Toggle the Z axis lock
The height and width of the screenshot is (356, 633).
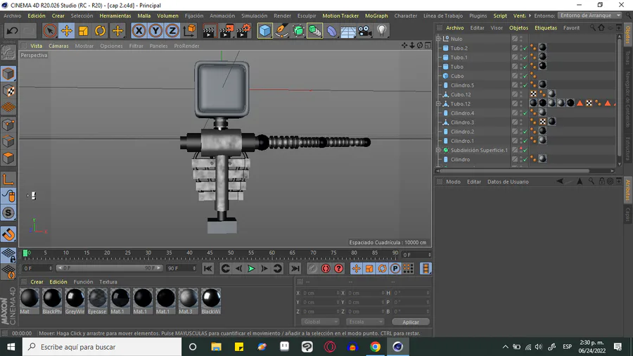pos(172,31)
